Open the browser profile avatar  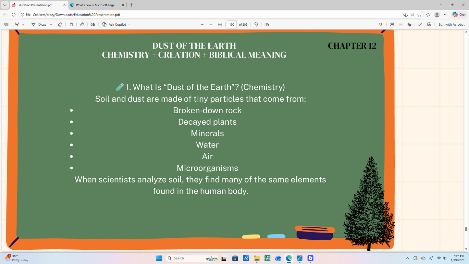[x=437, y=15]
